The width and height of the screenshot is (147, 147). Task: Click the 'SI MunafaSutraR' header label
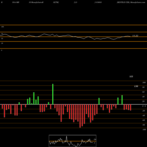[36, 2]
